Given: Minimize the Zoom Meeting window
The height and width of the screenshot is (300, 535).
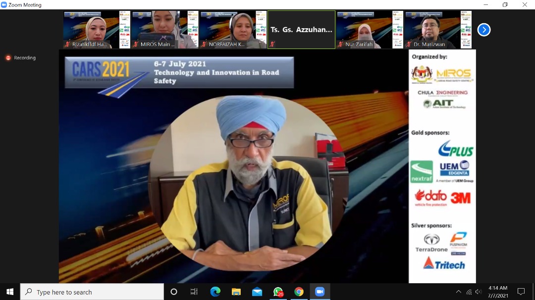Looking at the screenshot, I should click(x=486, y=5).
